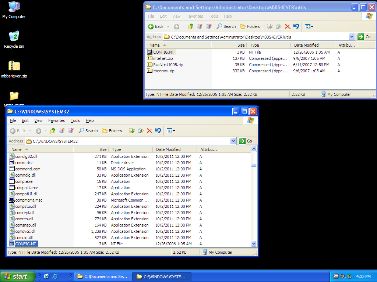Click Up folder icon in SYSTEM32 window
This screenshot has width=377, height=282.
tap(53, 131)
